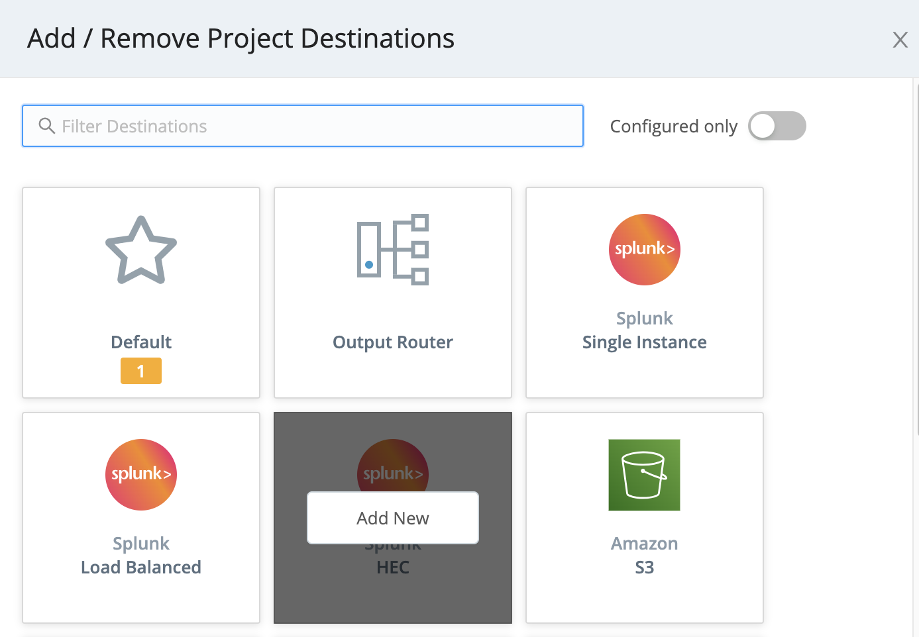Click the Splunk Single Instance logo
Screen dimensions: 919x637
tap(645, 250)
